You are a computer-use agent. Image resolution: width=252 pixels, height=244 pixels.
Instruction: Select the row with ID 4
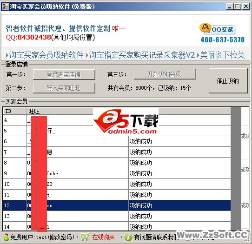[117, 120]
